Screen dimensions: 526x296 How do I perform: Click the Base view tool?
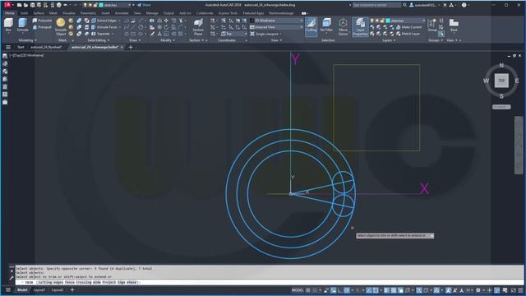tap(454, 25)
